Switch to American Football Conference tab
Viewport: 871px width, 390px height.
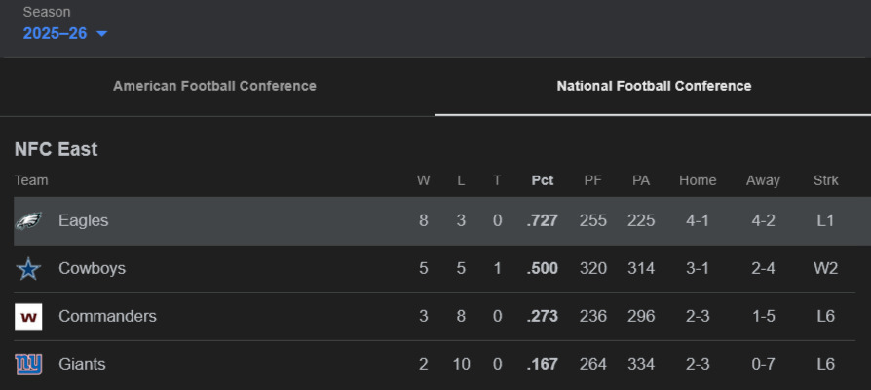point(214,86)
